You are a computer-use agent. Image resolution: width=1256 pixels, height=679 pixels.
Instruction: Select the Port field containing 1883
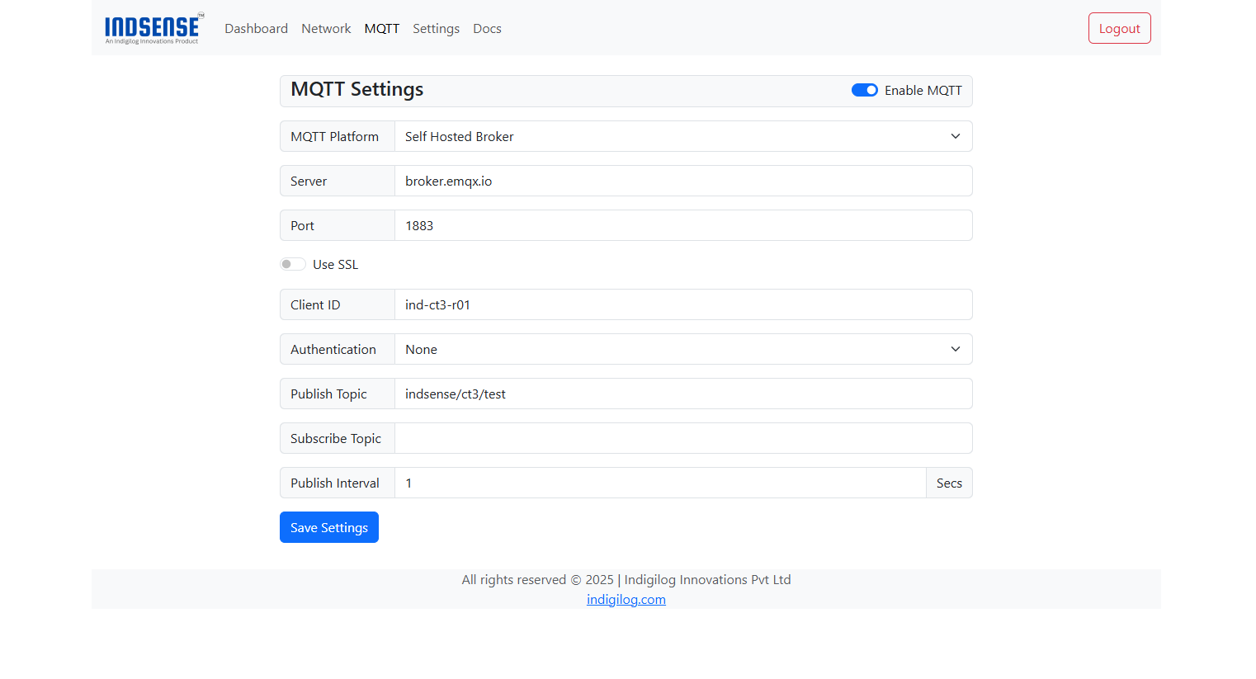[x=683, y=225]
